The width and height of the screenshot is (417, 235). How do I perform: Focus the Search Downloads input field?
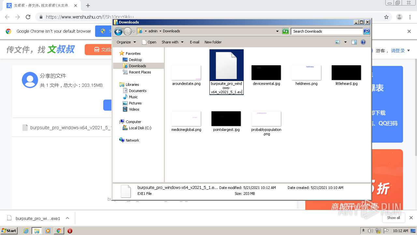[x=327, y=31]
